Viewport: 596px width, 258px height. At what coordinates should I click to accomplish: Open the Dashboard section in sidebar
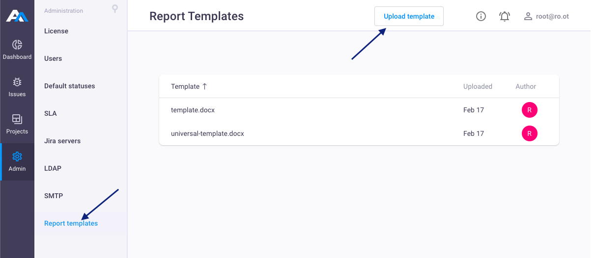pyautogui.click(x=17, y=50)
